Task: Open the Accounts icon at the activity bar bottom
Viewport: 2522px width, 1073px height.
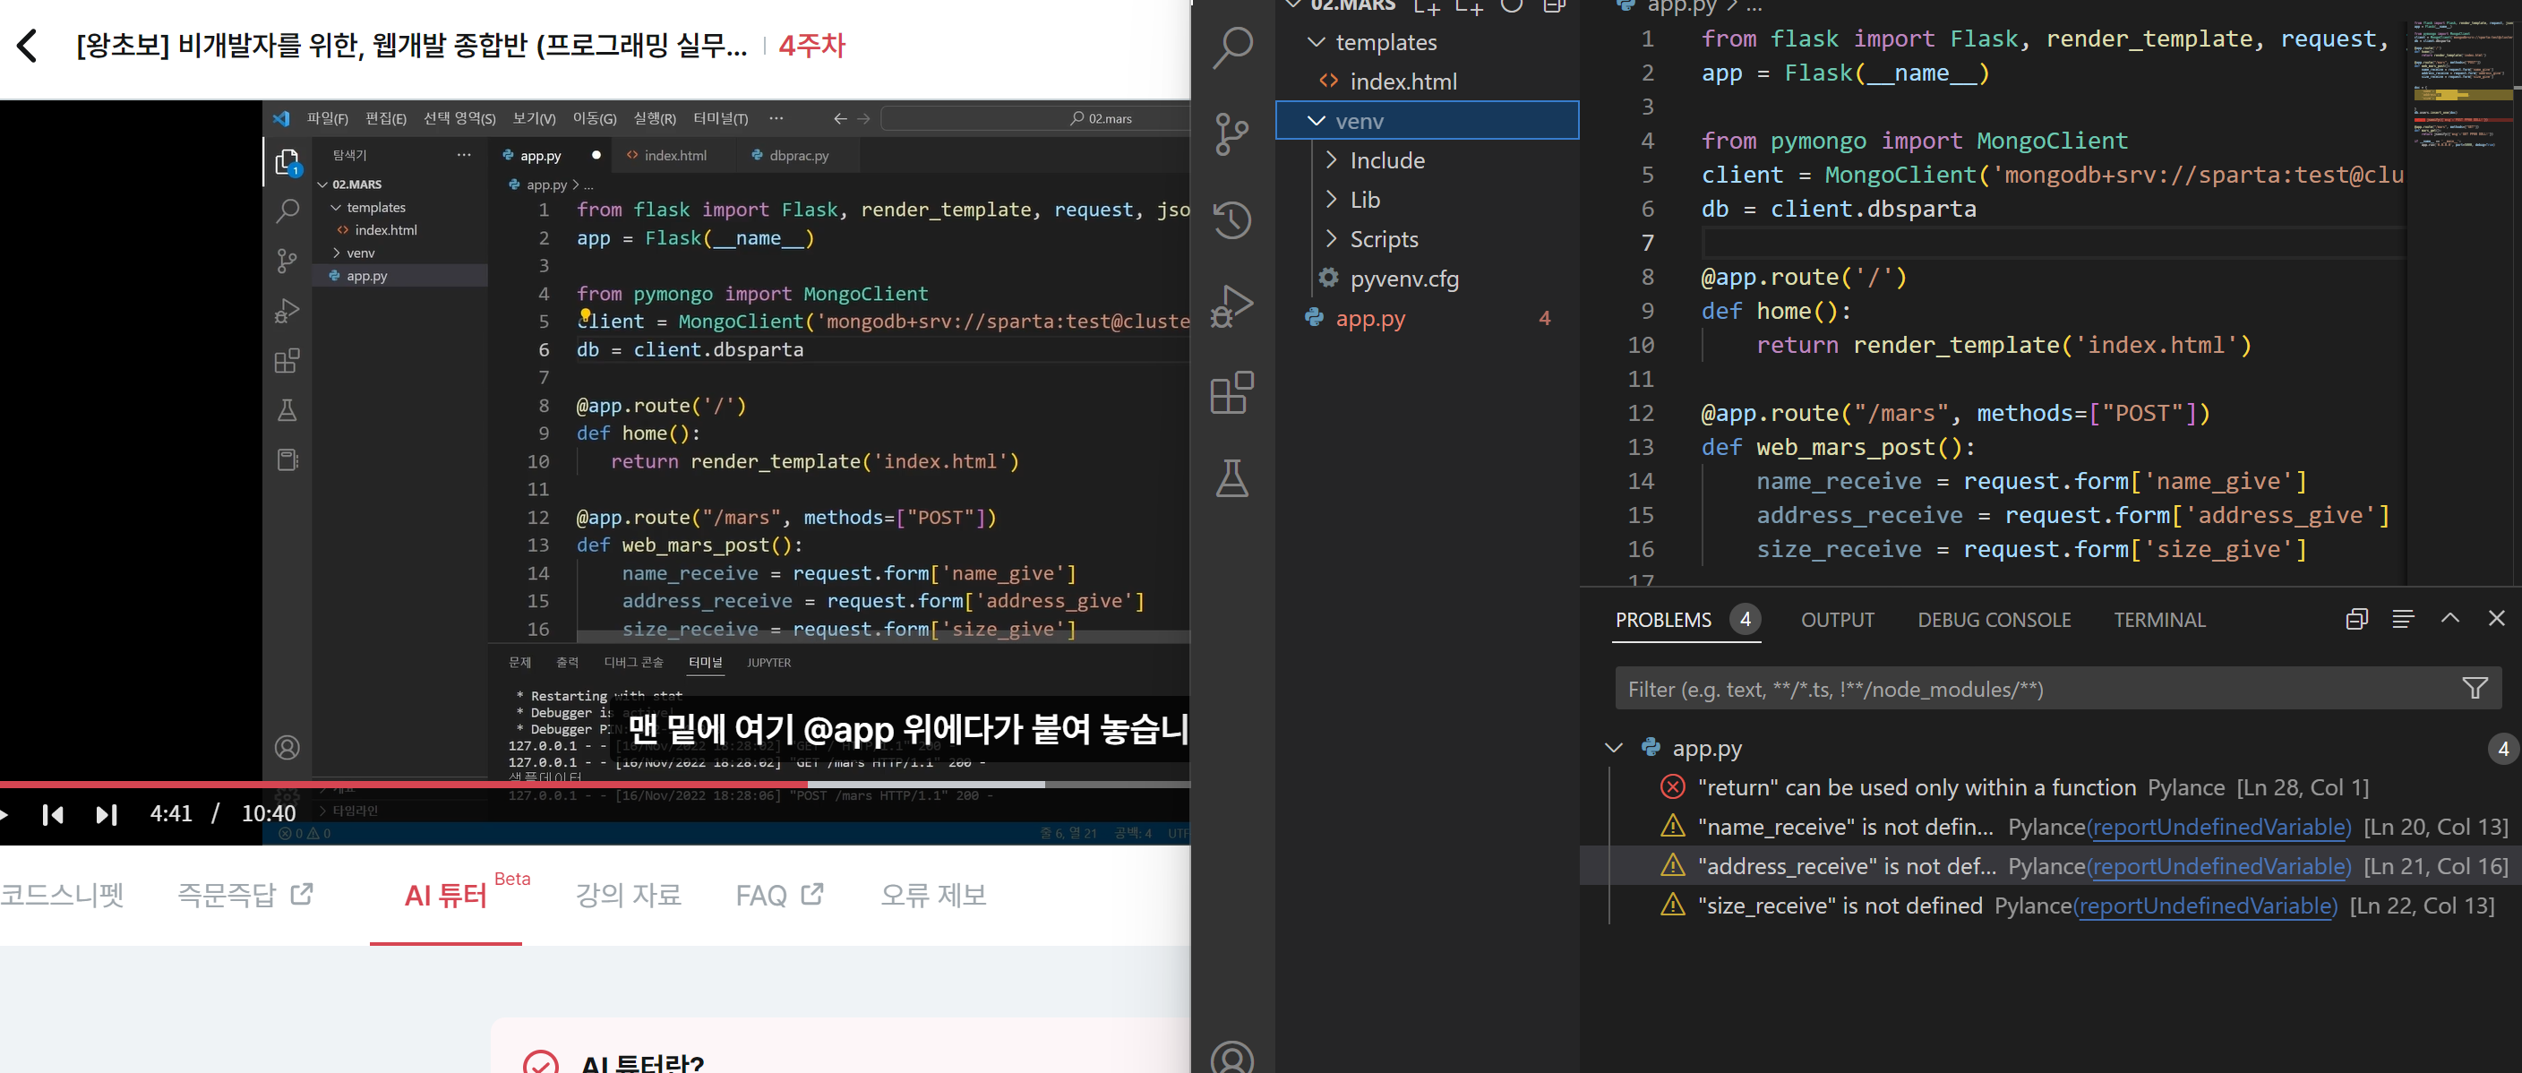Action: pyautogui.click(x=1231, y=1058)
